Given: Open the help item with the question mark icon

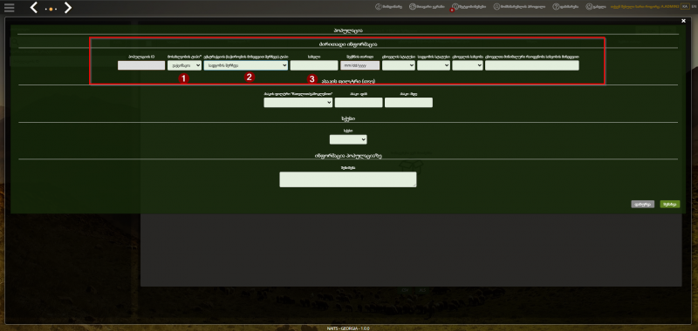Looking at the screenshot, I should pyautogui.click(x=565, y=7).
